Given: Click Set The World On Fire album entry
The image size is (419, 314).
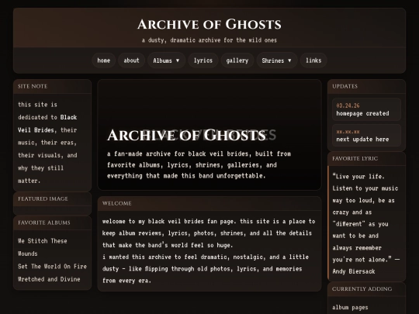Looking at the screenshot, I should tap(53, 266).
